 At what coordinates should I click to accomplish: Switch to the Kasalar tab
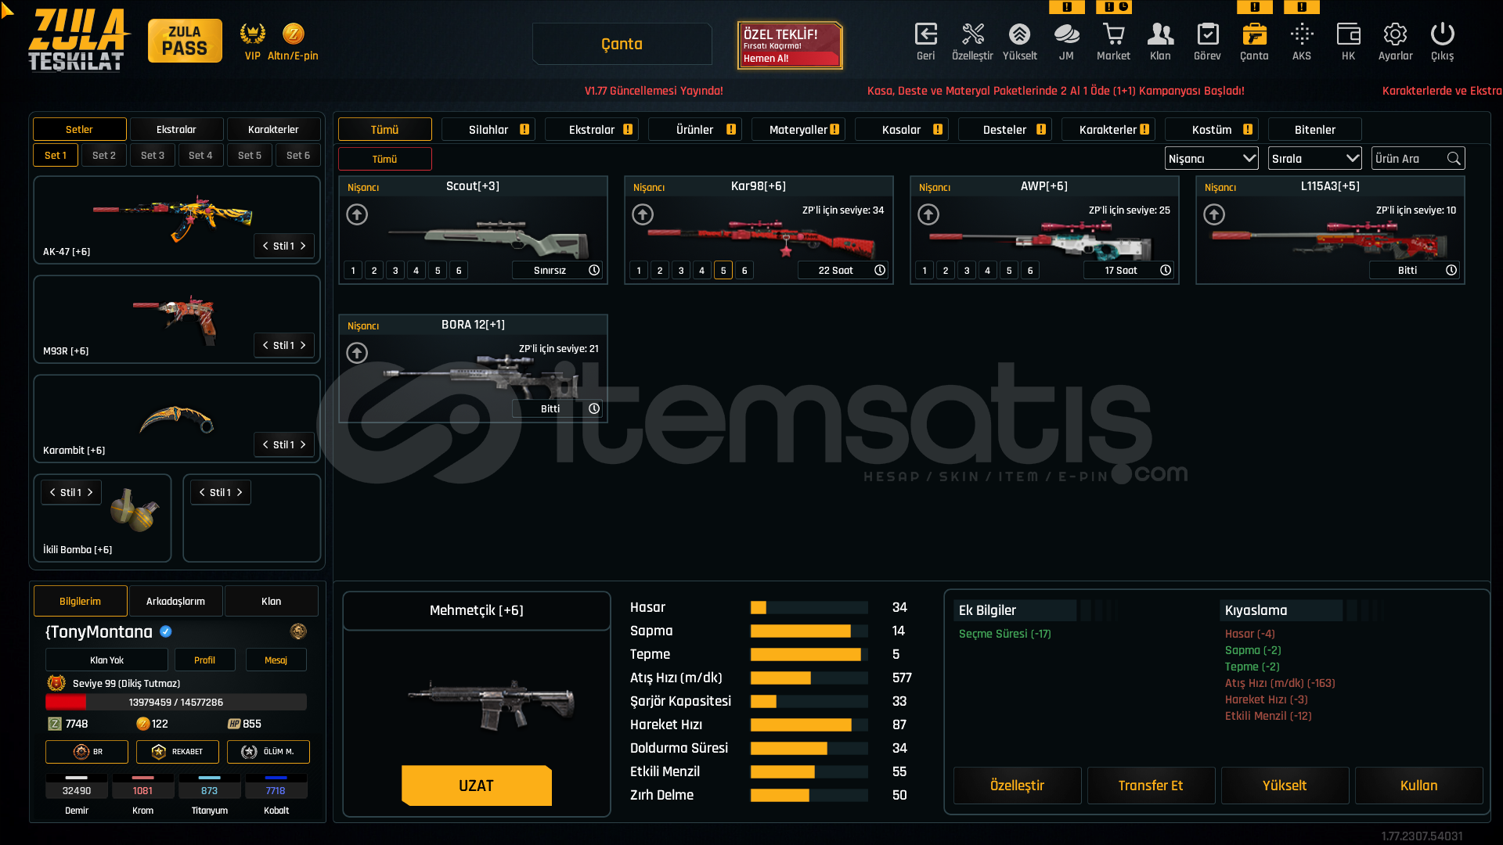point(902,129)
